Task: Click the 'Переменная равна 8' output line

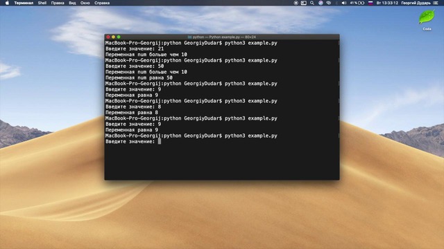Action: pos(132,112)
